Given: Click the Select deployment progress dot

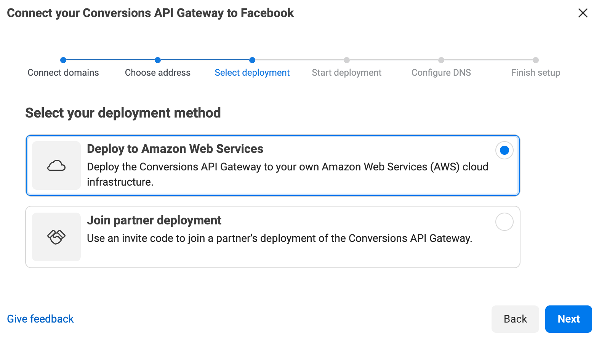Looking at the screenshot, I should point(252,60).
